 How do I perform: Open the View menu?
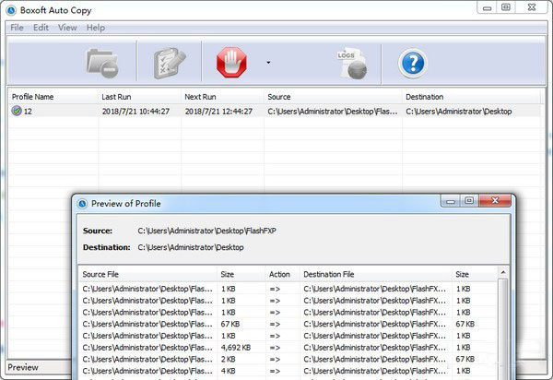coord(67,28)
